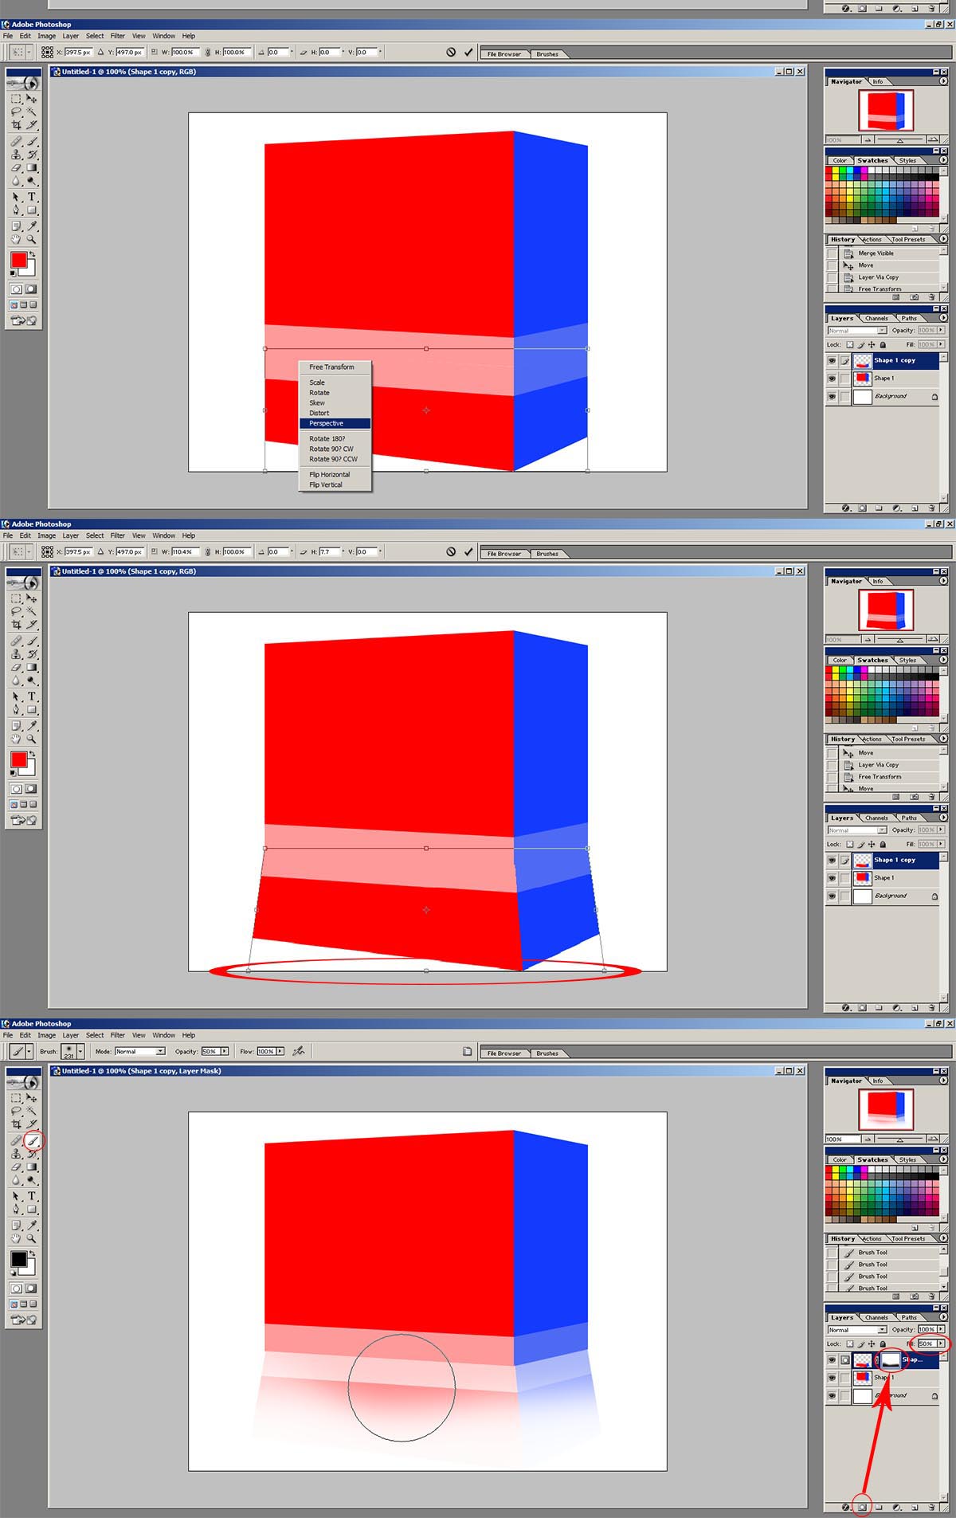956x1518 pixels.
Task: Hide Shape 1 copy layer in middle screenshot
Action: [832, 860]
